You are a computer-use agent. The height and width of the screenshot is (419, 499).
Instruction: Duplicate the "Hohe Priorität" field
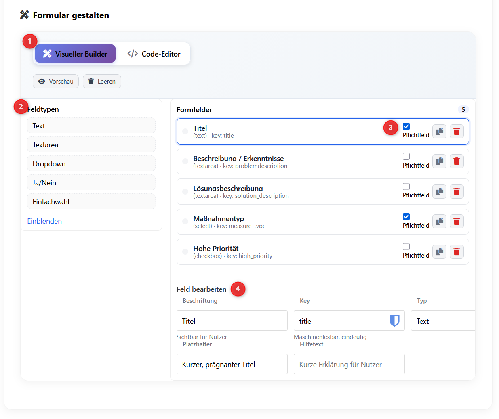click(439, 251)
